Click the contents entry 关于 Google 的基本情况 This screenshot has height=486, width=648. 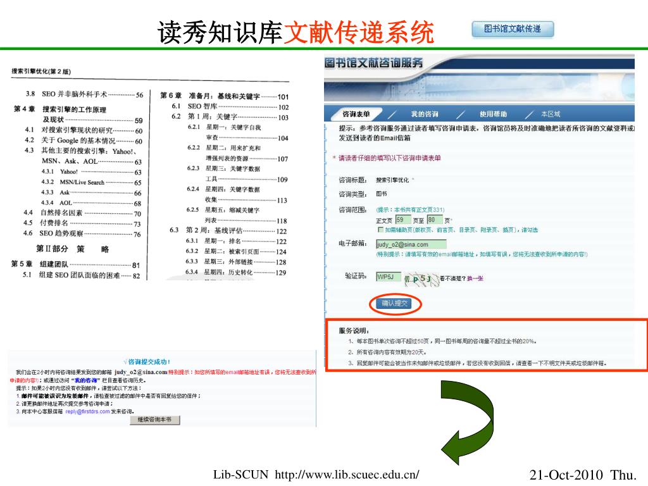(84, 141)
